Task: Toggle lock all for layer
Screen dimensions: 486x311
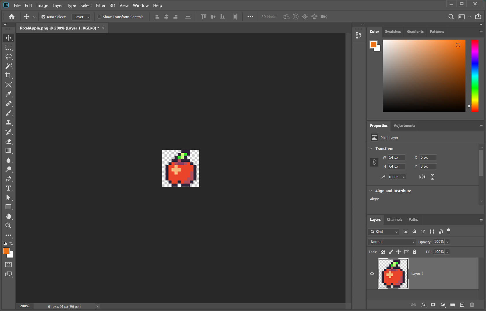Action: click(415, 252)
